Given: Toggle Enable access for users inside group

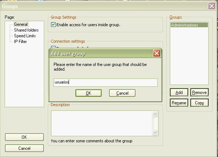Looking at the screenshot, I should (x=54, y=25).
